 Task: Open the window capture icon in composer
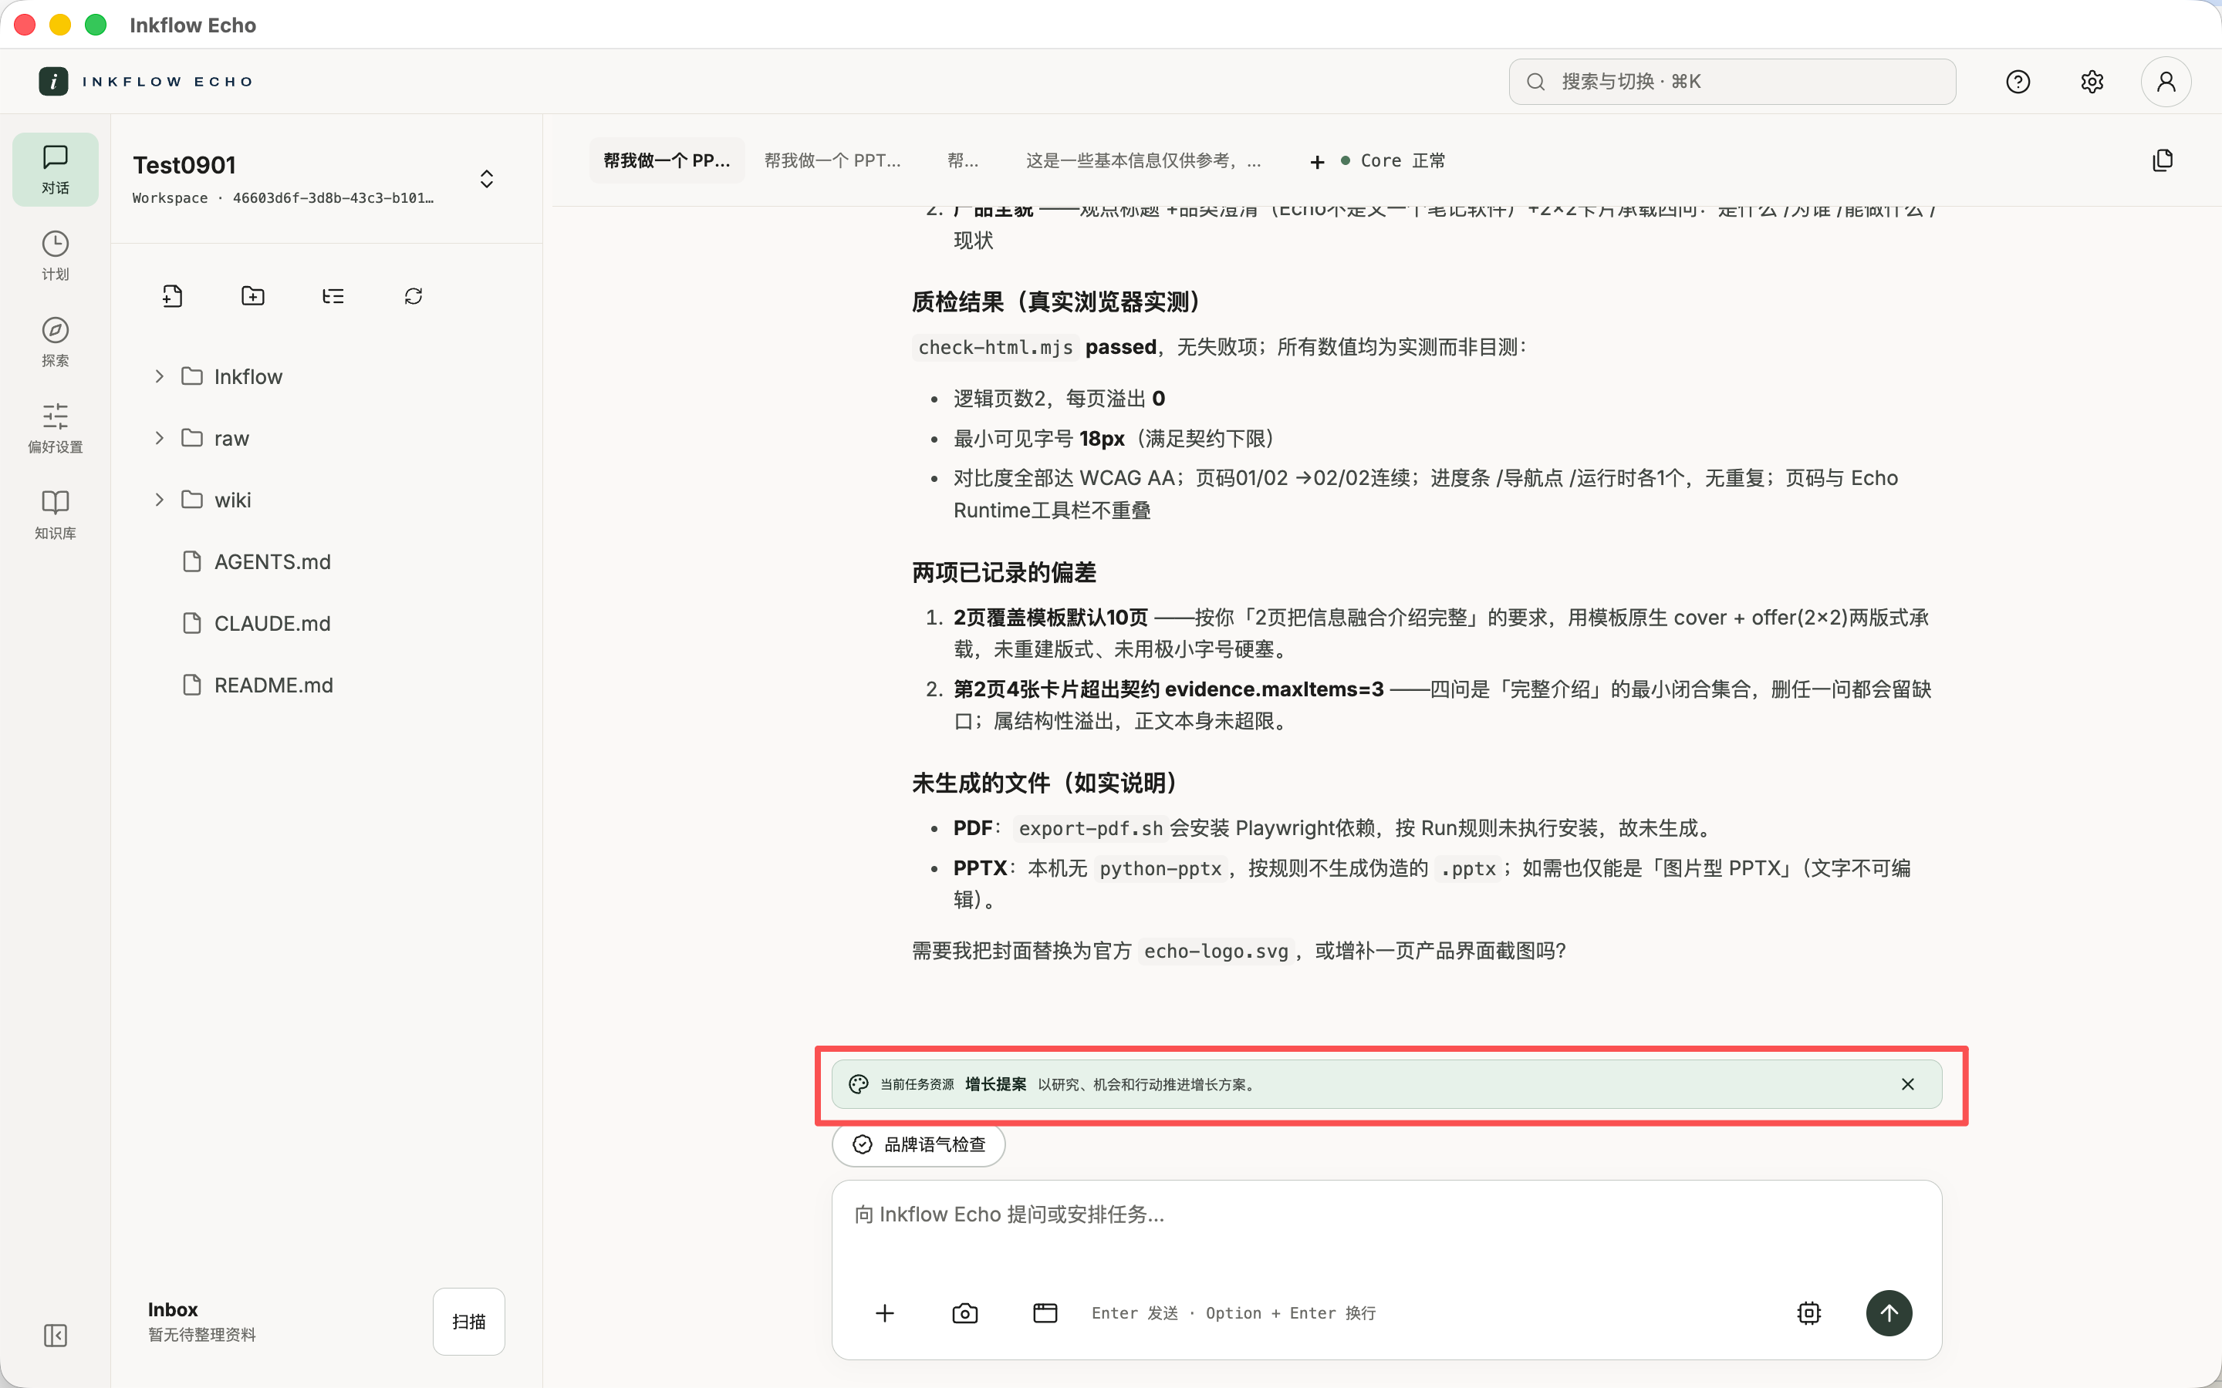click(1045, 1312)
